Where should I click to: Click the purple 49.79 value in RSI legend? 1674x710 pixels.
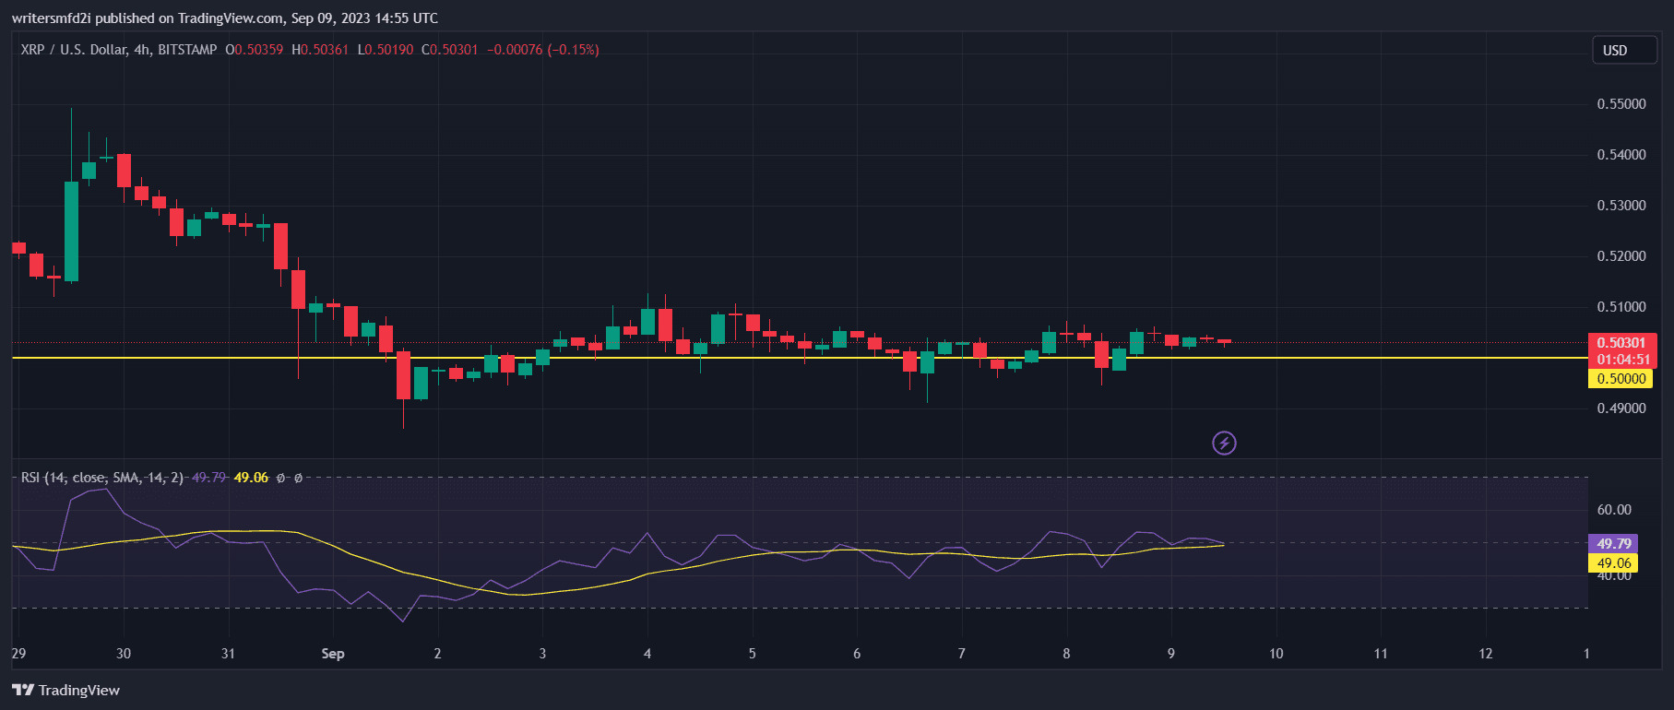[x=208, y=478]
